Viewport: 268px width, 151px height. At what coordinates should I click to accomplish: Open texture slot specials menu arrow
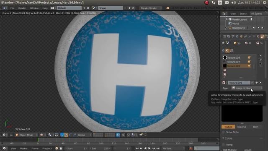tap(260, 64)
